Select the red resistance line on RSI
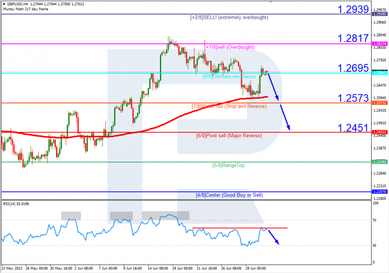Viewport: 389px width, 273px height. (x=240, y=228)
